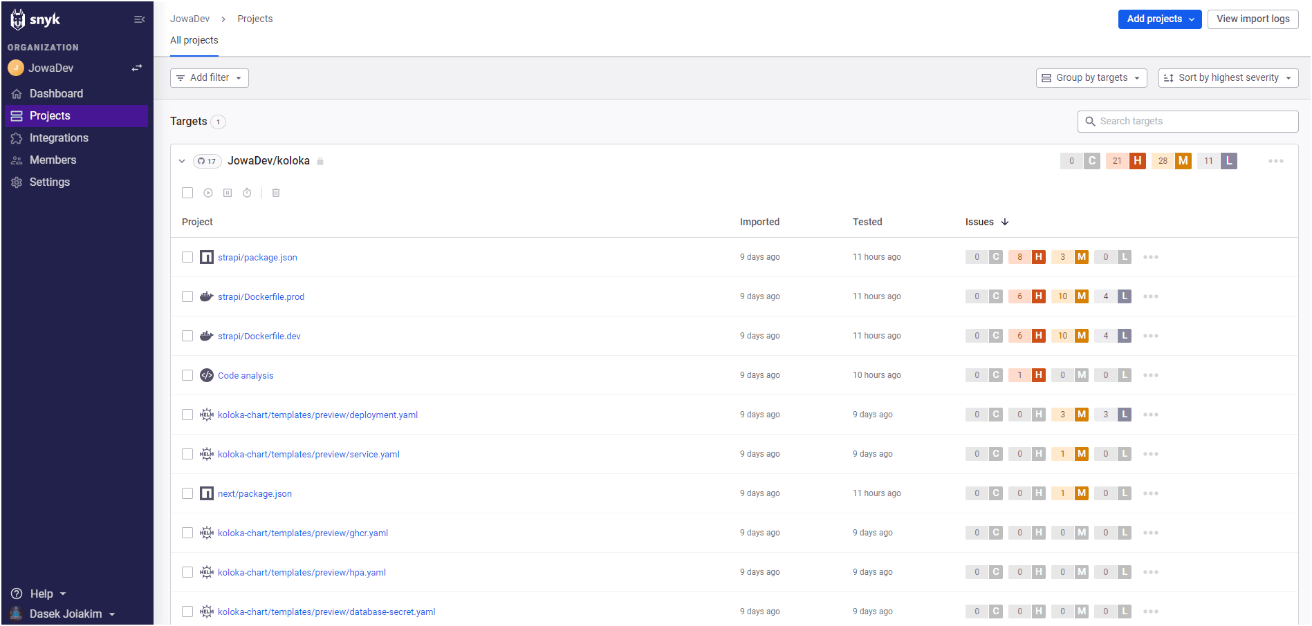
Task: Open the Add projects dropdown
Action: point(1160,19)
